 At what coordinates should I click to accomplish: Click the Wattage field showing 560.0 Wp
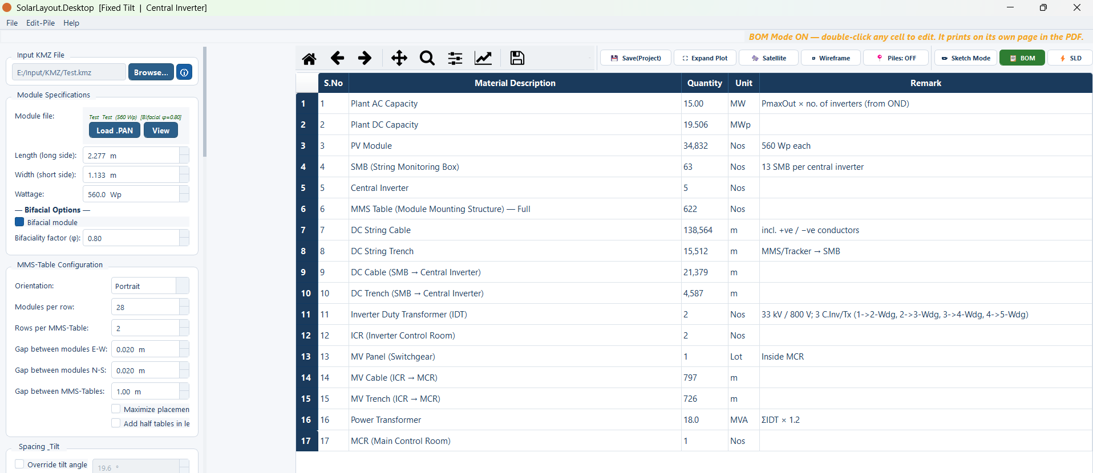pos(131,194)
